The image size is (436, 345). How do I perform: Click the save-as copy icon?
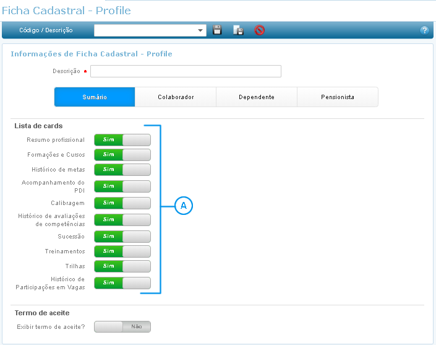pos(238,30)
